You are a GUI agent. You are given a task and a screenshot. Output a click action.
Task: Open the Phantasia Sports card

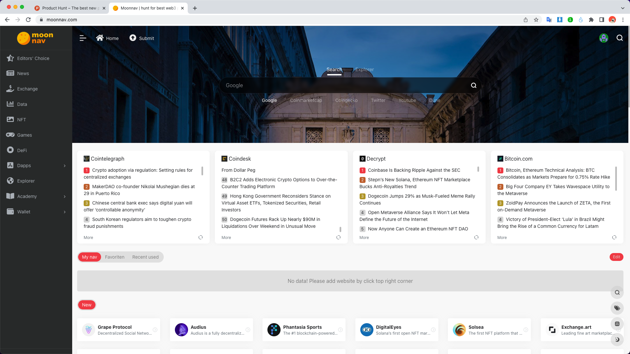pos(304,330)
